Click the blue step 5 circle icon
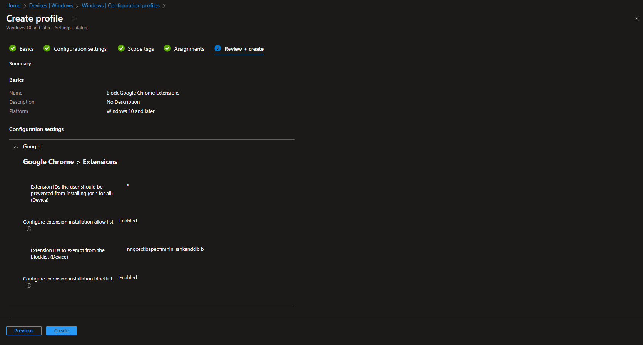Screen dimensions: 643x345 tap(218, 48)
